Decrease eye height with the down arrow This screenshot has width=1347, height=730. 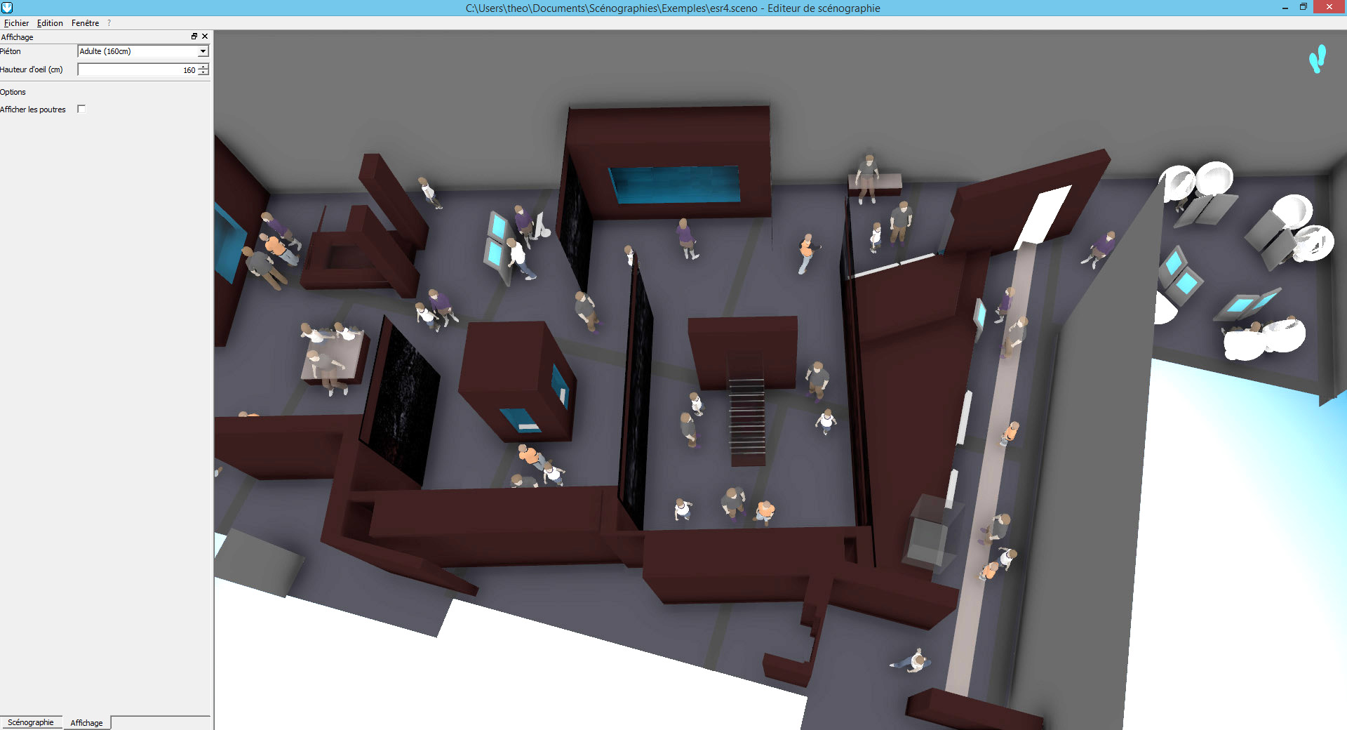pos(203,73)
